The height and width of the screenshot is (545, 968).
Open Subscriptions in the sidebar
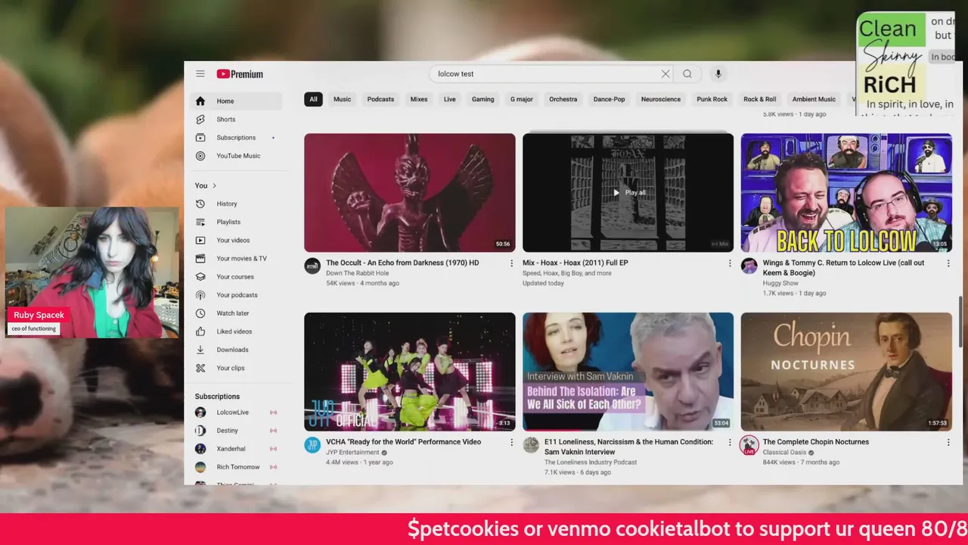[237, 138]
